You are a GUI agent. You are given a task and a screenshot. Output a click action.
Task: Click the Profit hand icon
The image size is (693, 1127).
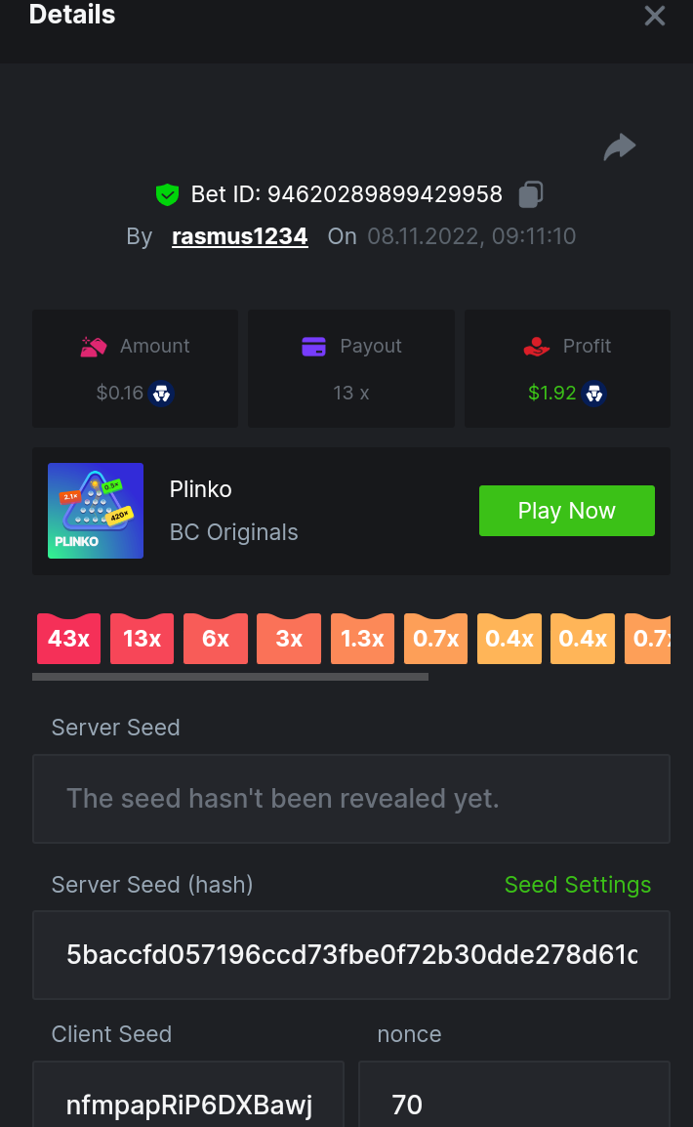537,347
